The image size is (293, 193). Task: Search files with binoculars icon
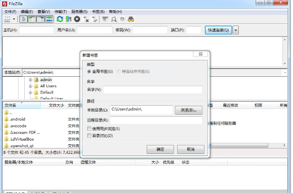131,19
